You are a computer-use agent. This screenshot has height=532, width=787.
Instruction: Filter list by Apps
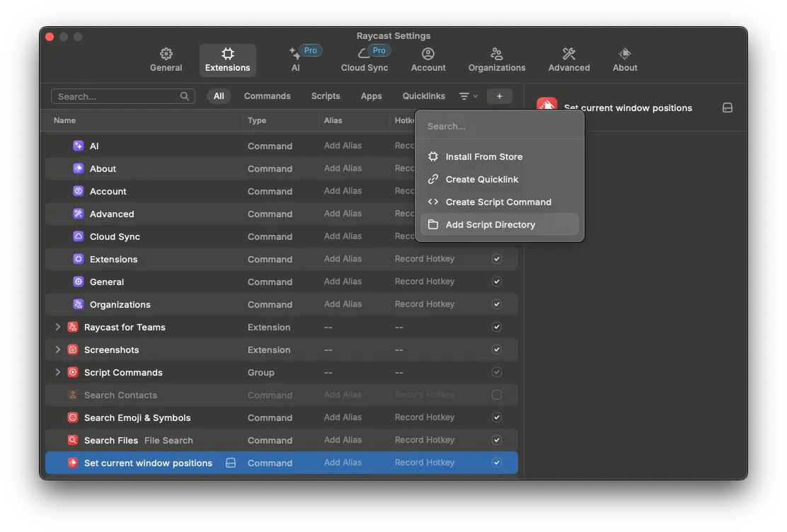point(372,96)
